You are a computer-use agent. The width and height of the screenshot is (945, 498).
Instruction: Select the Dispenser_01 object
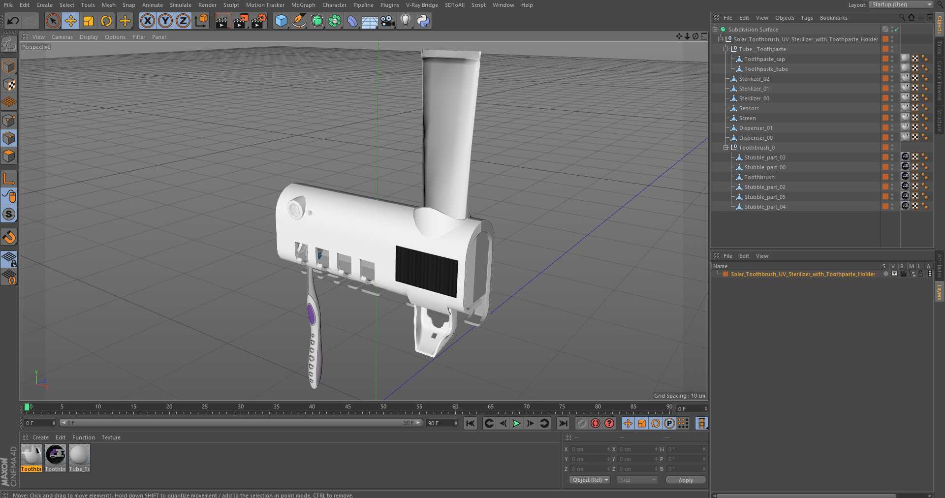pyautogui.click(x=756, y=128)
